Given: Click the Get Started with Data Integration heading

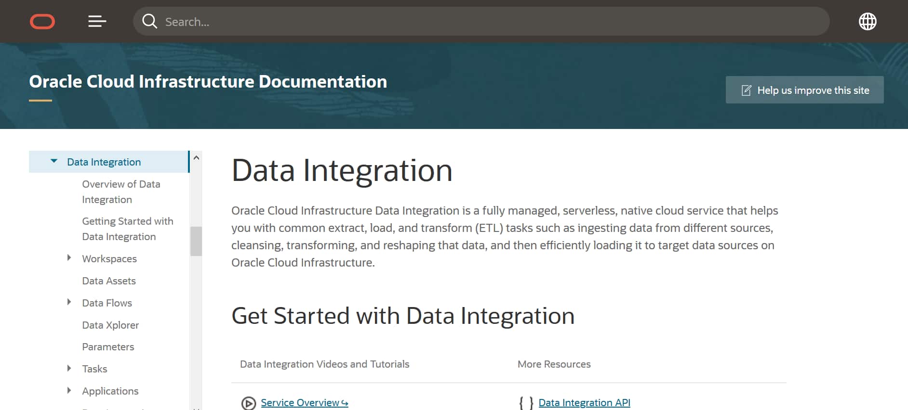Looking at the screenshot, I should coord(403,316).
